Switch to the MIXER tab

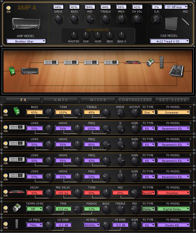98,100
